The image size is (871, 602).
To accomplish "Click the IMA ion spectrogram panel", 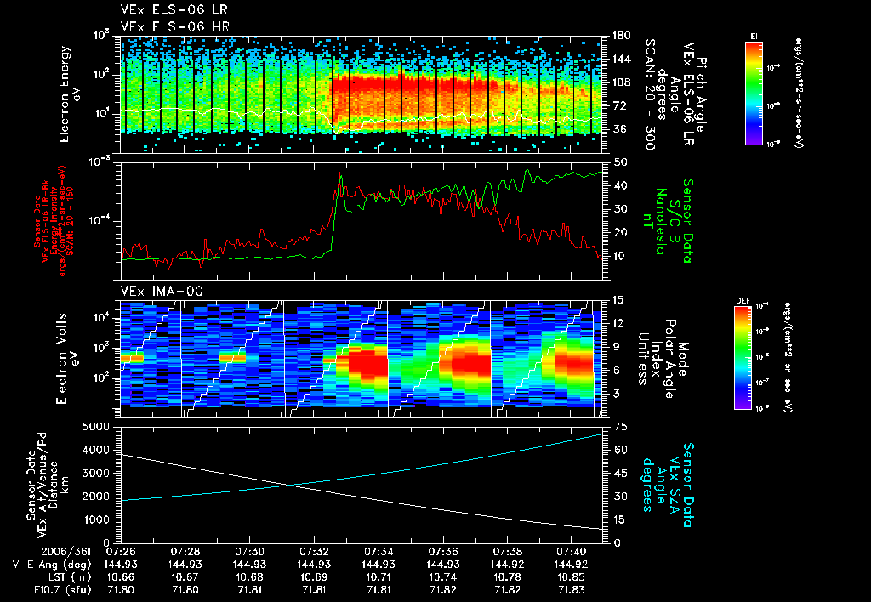I will [361, 359].
